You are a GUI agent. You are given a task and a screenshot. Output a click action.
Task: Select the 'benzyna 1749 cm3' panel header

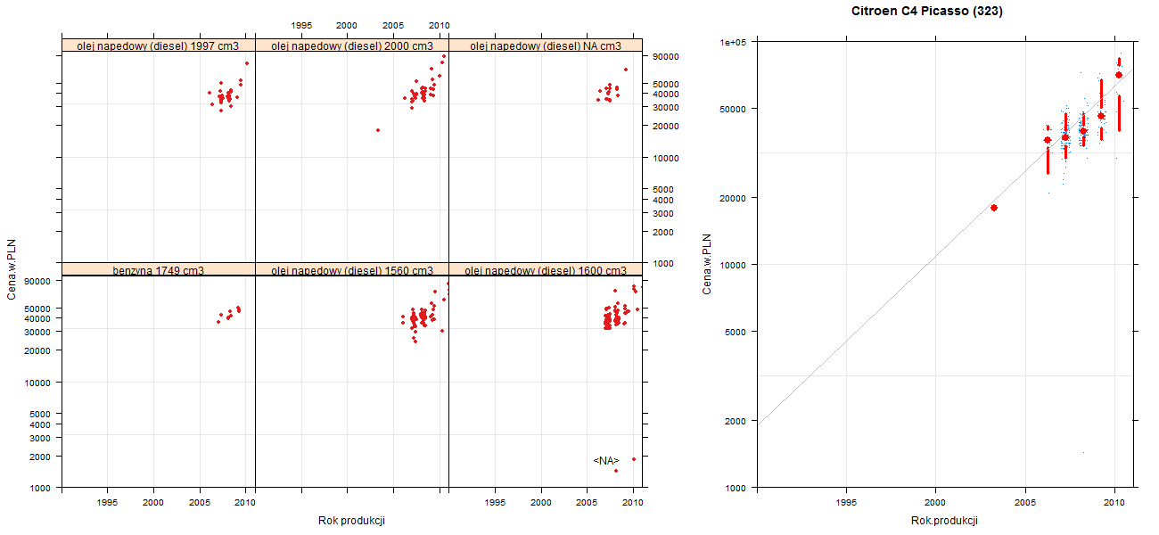coord(159,270)
